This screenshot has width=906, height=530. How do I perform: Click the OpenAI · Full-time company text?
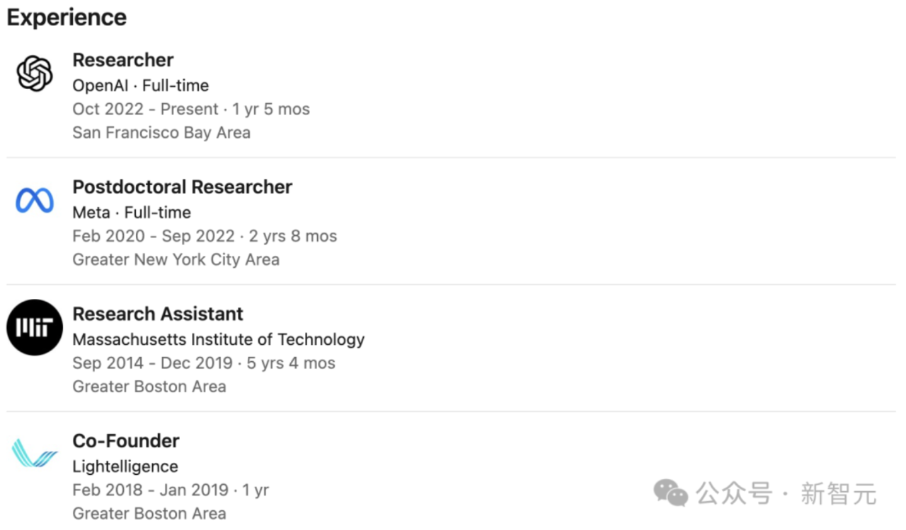point(141,86)
